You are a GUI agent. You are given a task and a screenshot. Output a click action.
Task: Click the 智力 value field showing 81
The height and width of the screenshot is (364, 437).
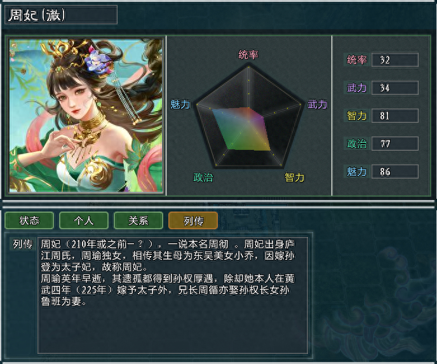click(395, 116)
